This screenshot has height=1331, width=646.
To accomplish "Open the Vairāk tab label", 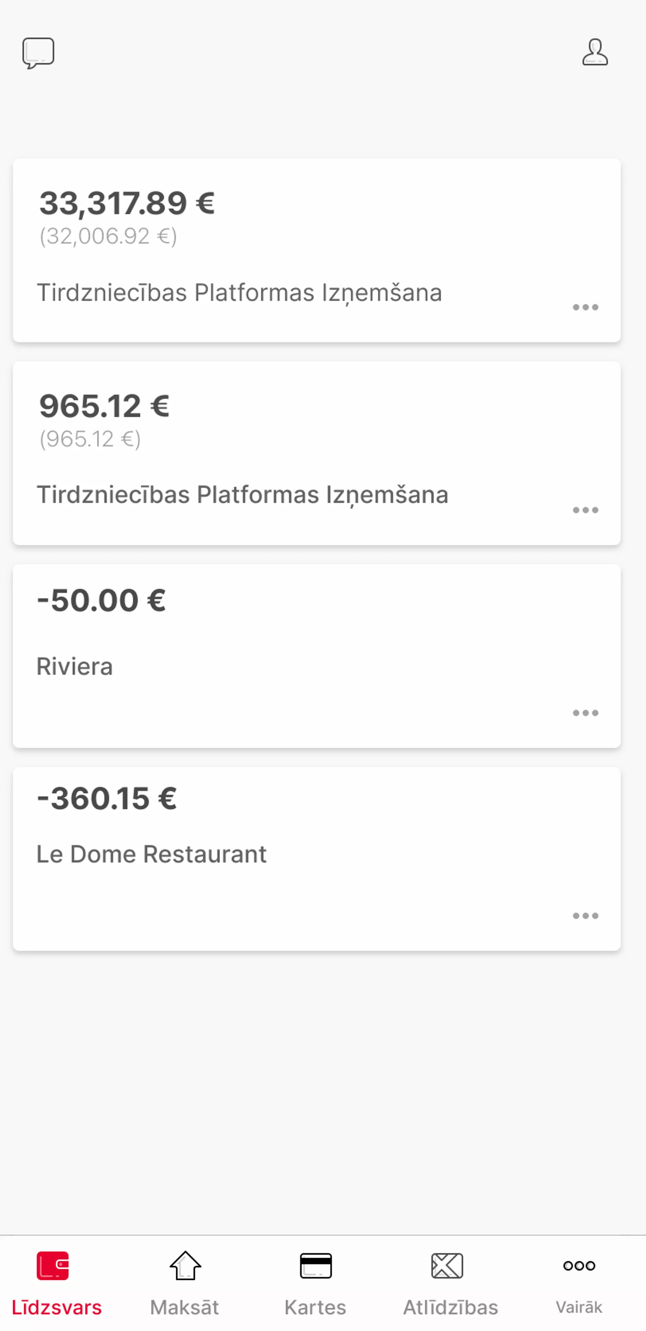I will click(579, 1307).
